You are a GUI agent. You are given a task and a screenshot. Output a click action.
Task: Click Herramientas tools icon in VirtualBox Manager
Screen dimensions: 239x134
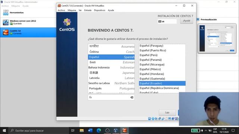tap(6, 12)
